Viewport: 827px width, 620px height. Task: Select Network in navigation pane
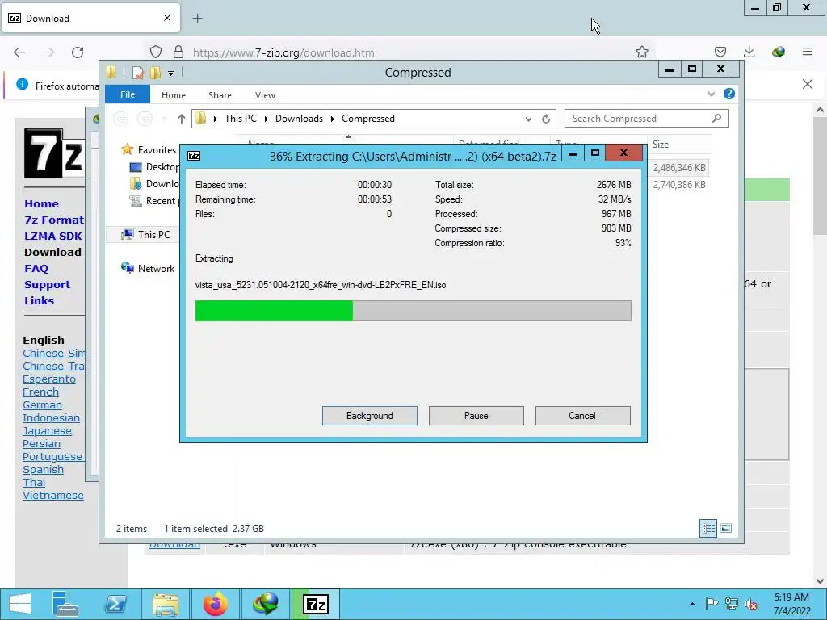[x=156, y=268]
